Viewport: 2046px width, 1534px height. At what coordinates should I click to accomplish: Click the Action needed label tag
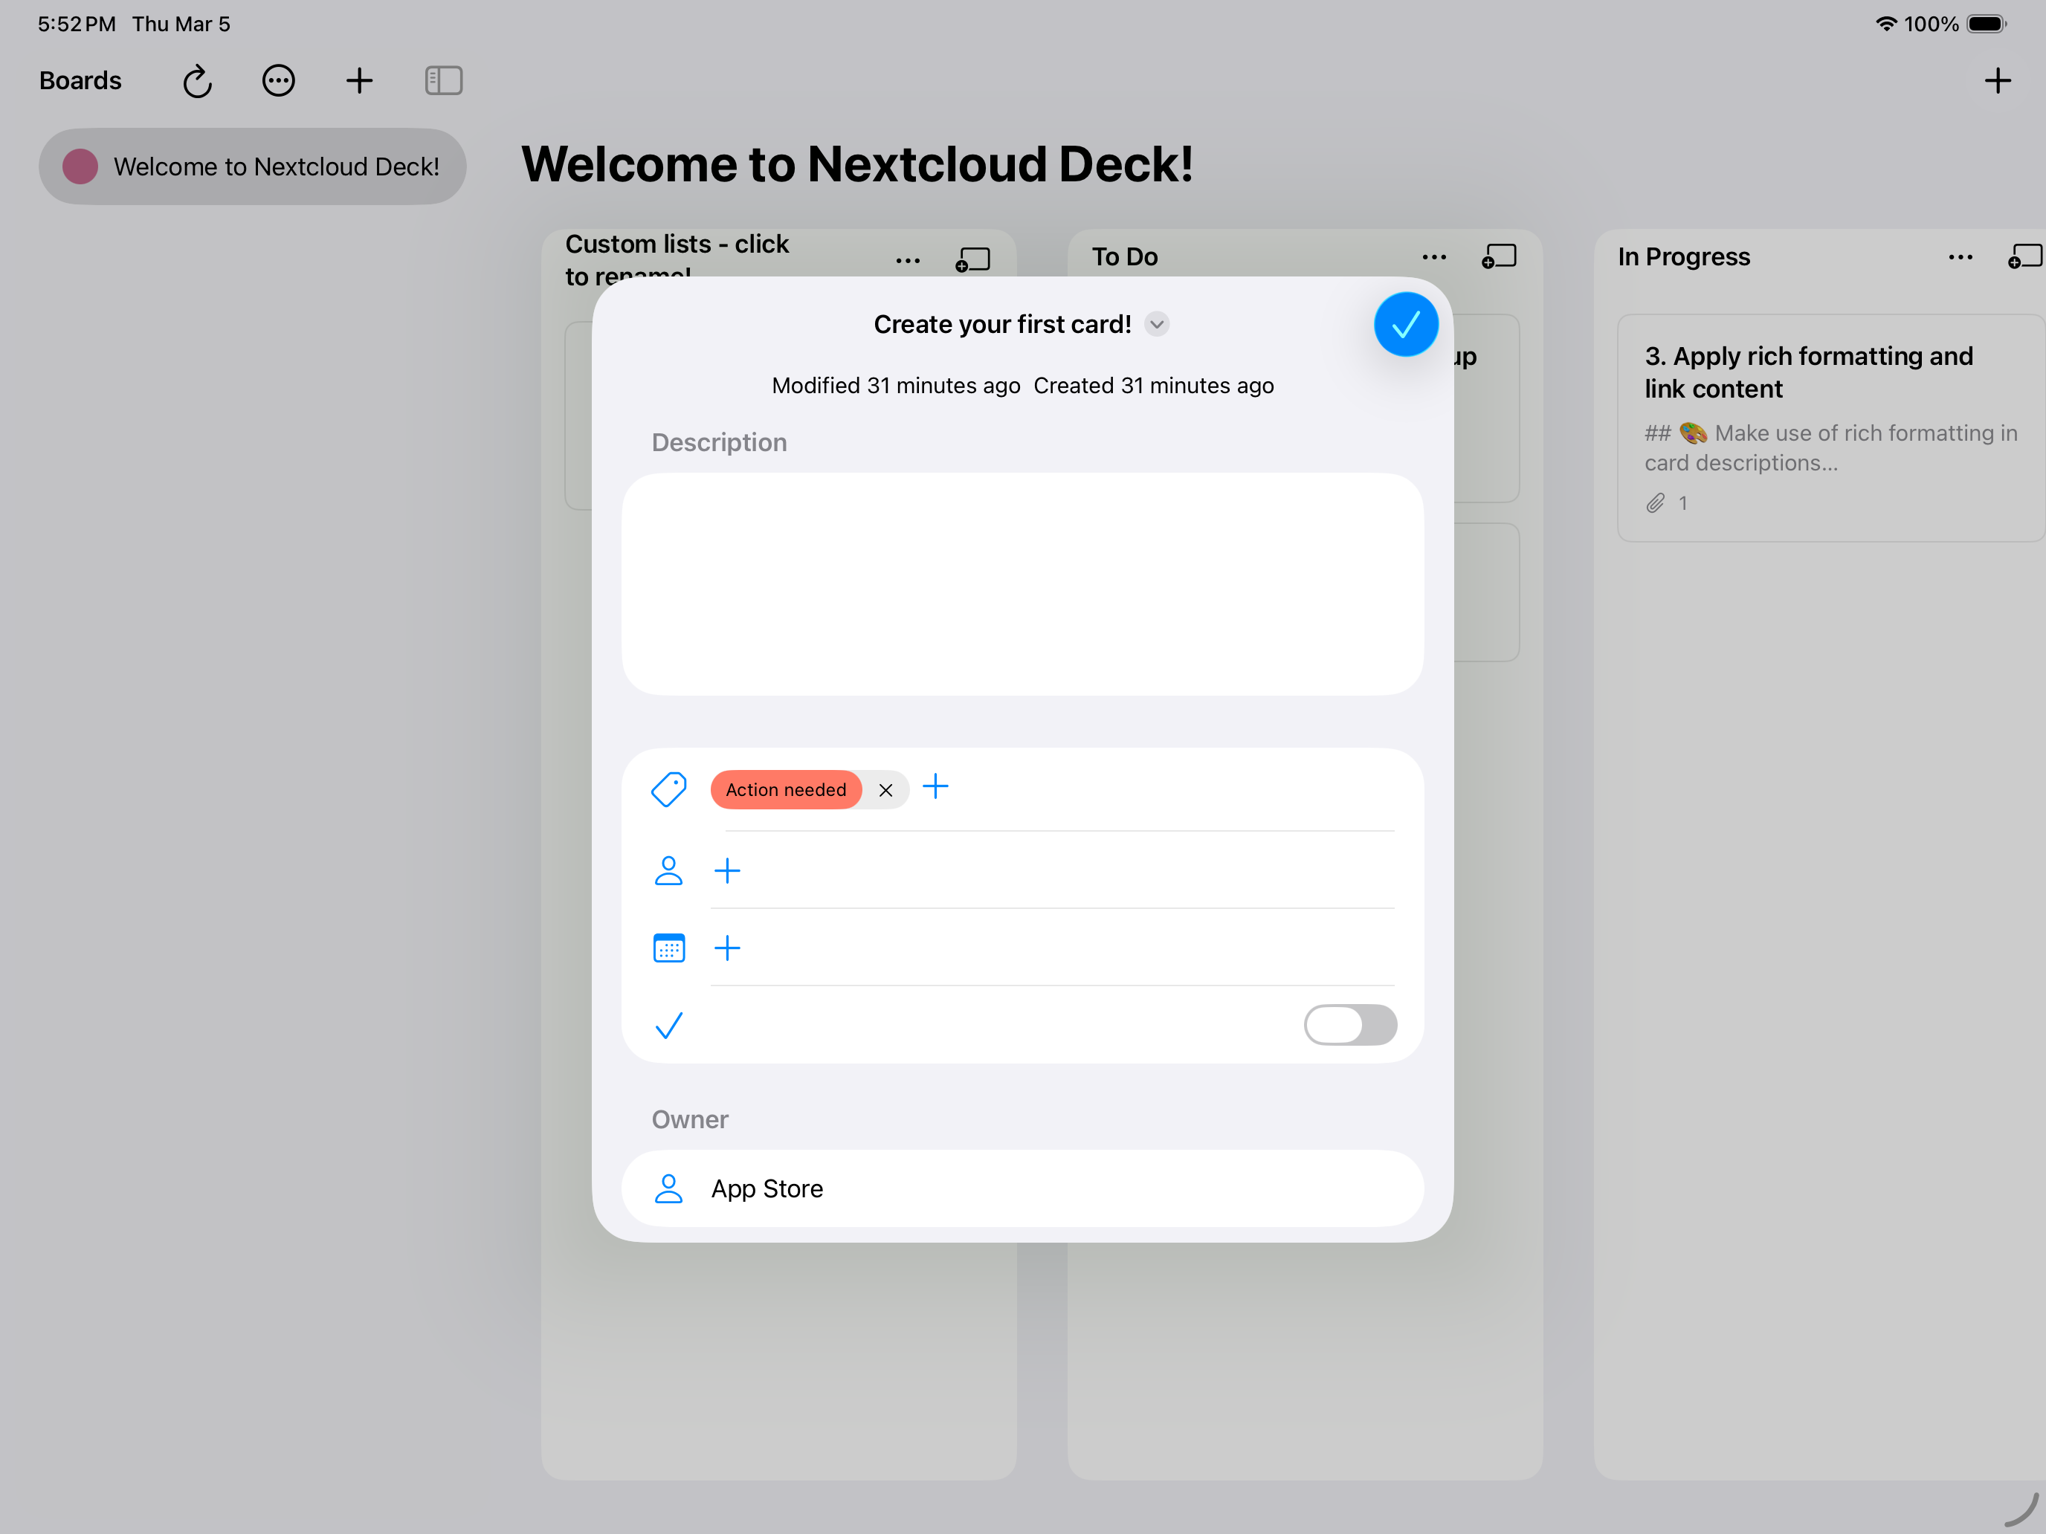pyautogui.click(x=785, y=789)
